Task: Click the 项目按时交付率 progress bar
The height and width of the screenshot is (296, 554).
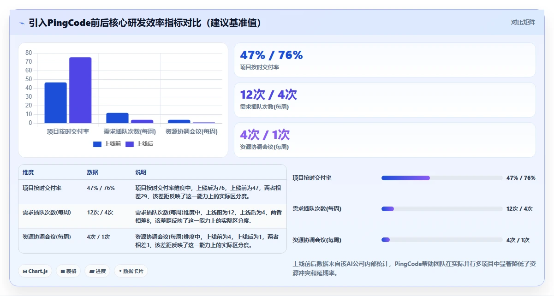Action: click(442, 178)
